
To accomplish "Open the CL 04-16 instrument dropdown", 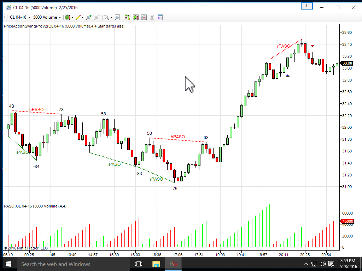I will (20, 17).
